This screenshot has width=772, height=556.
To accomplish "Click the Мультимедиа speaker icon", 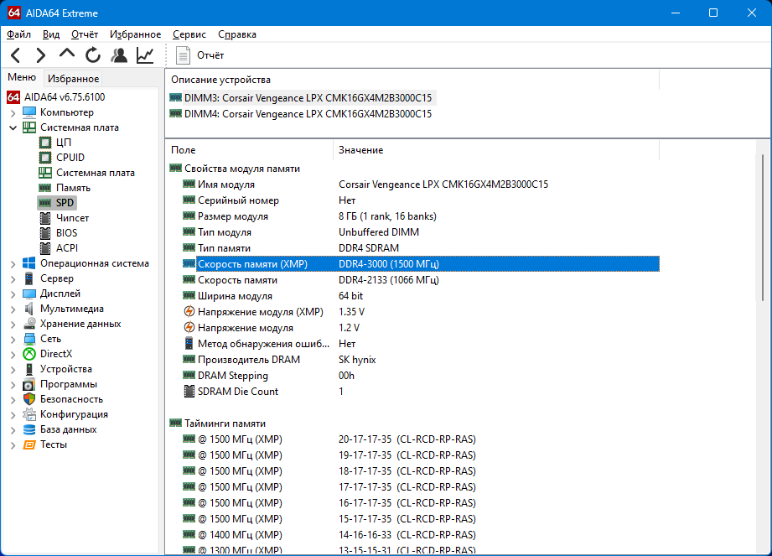I will [x=29, y=309].
